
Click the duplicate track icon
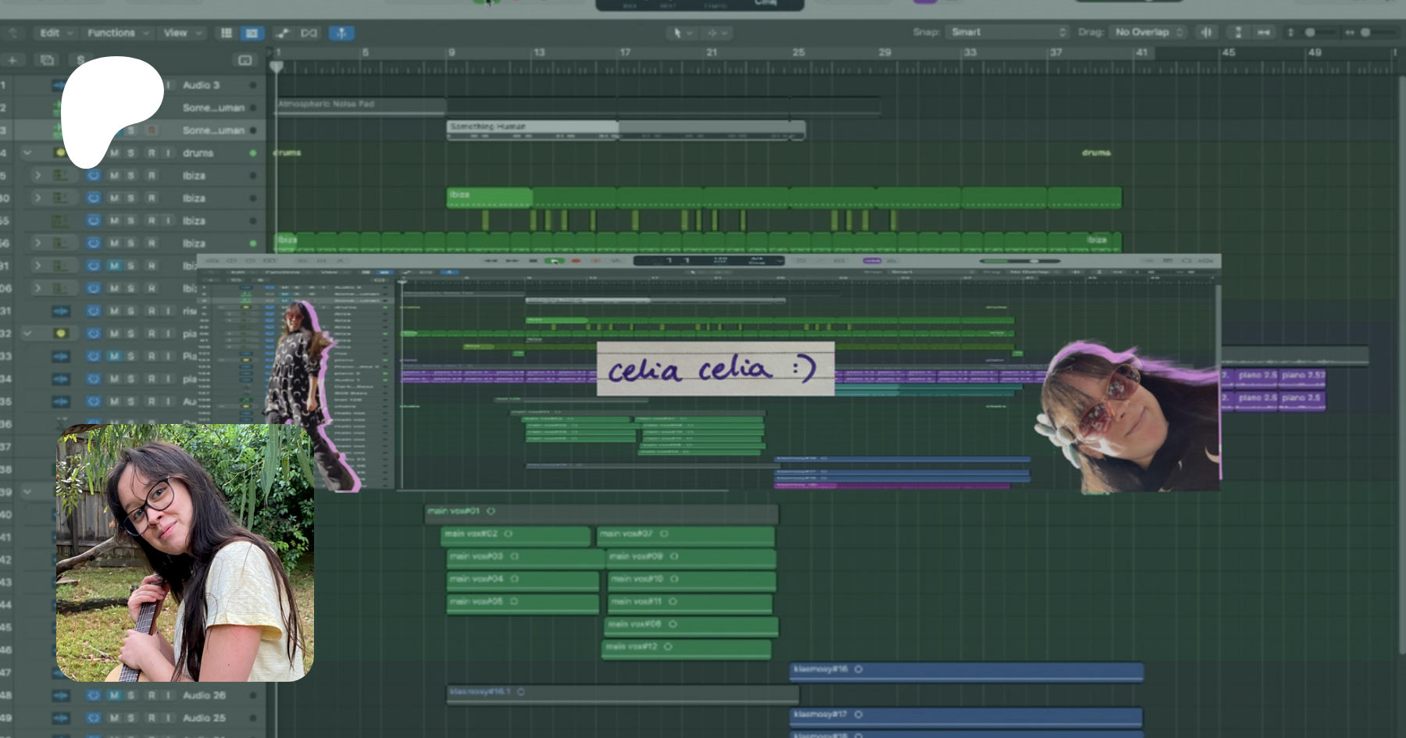pos(47,60)
